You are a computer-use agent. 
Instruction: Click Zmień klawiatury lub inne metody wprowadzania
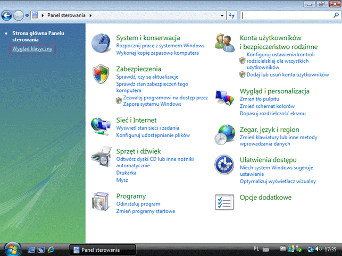[278, 141]
